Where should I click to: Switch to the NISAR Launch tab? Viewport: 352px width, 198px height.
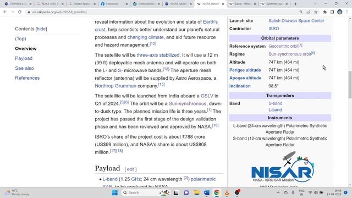click(x=178, y=4)
